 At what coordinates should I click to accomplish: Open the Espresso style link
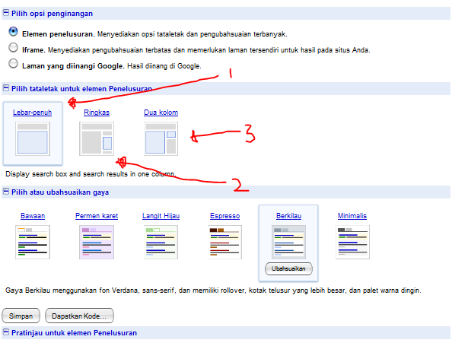tap(224, 216)
